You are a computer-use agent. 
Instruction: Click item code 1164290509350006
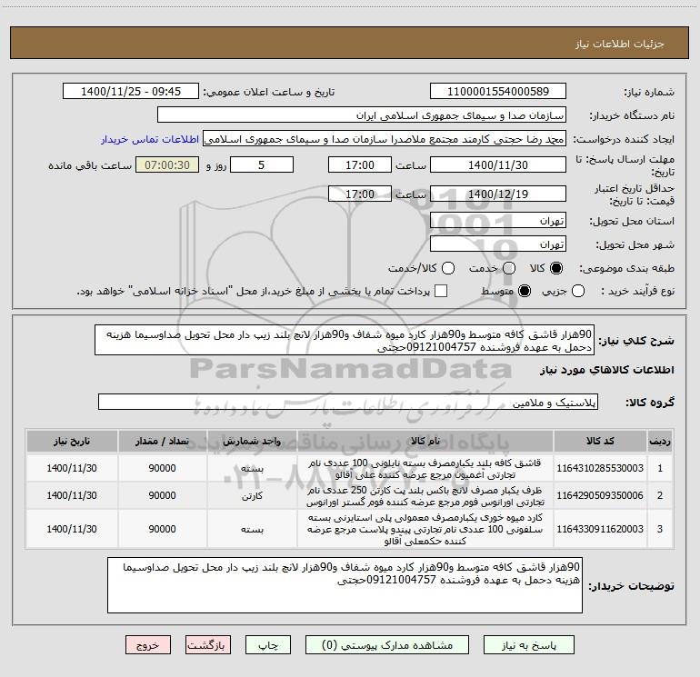600,495
